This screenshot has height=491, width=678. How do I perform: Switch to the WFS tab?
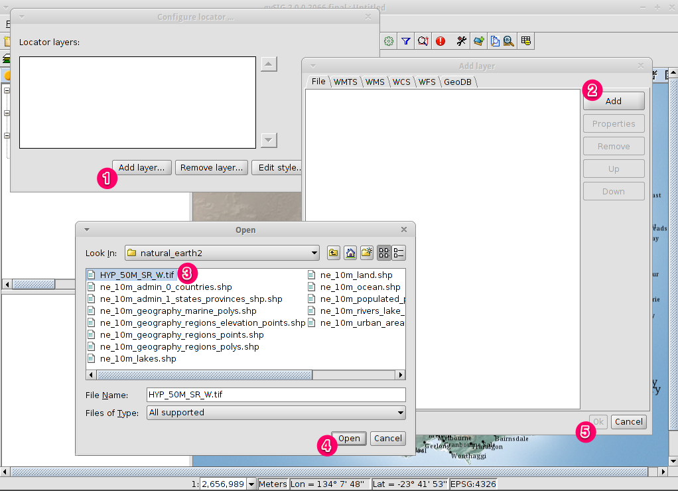point(427,82)
